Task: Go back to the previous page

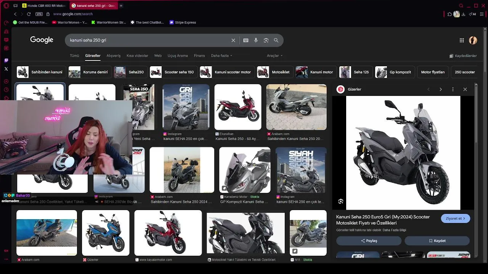Action: [15, 14]
